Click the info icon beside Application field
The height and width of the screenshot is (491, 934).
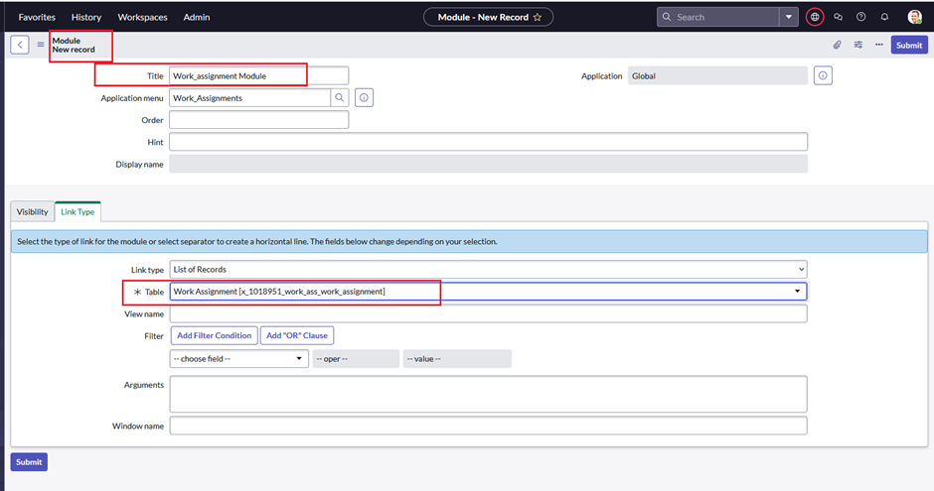click(823, 76)
